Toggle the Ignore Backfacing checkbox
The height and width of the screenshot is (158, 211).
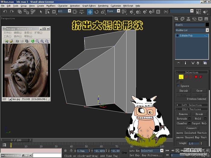tap(178, 86)
